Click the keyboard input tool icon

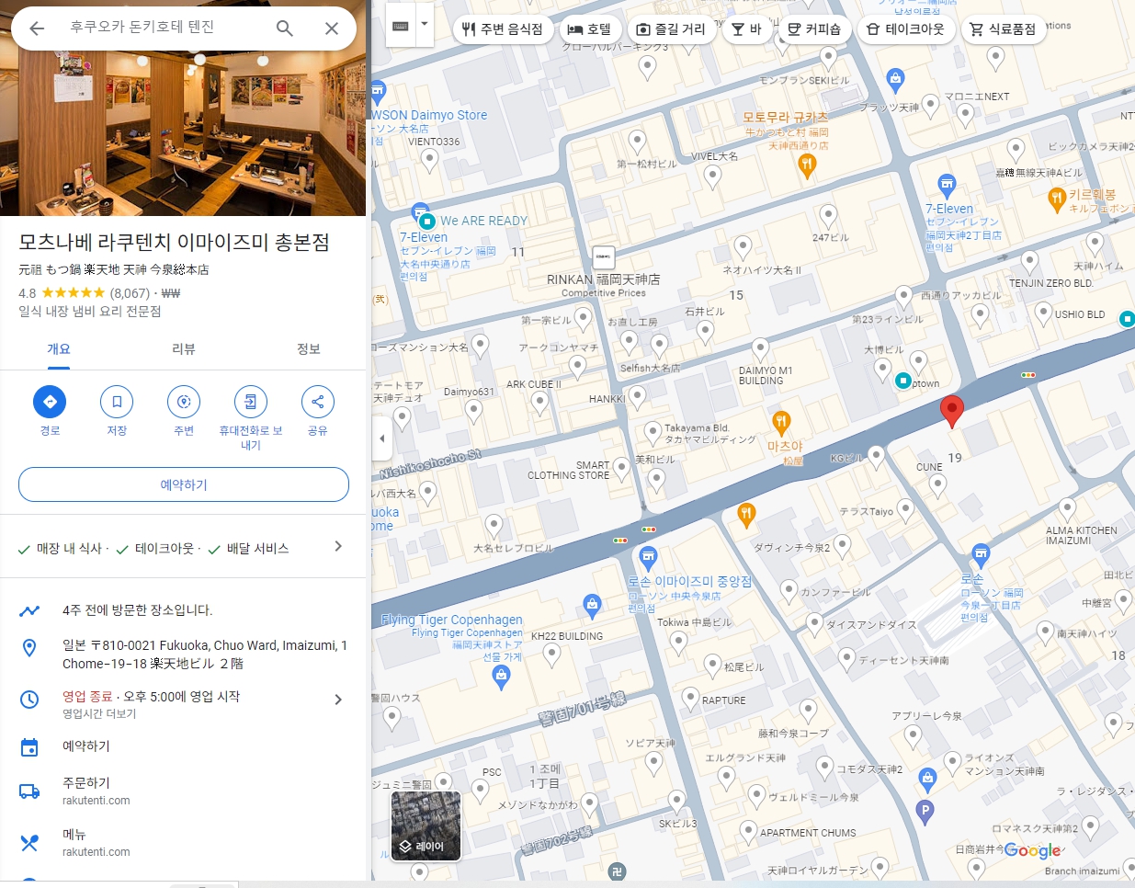click(x=401, y=26)
